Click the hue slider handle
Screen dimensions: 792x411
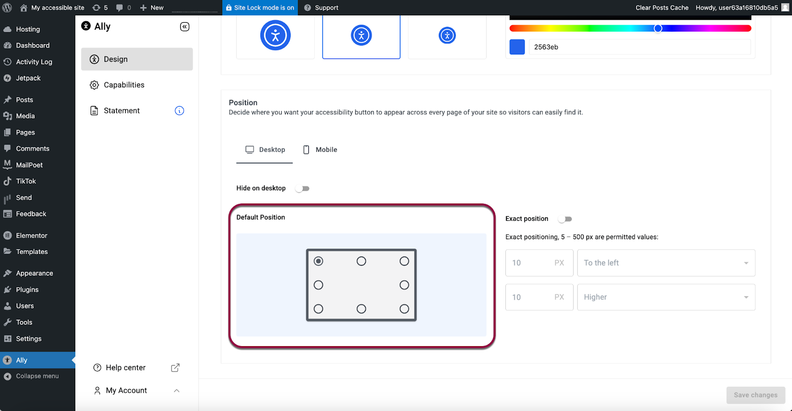click(x=658, y=28)
